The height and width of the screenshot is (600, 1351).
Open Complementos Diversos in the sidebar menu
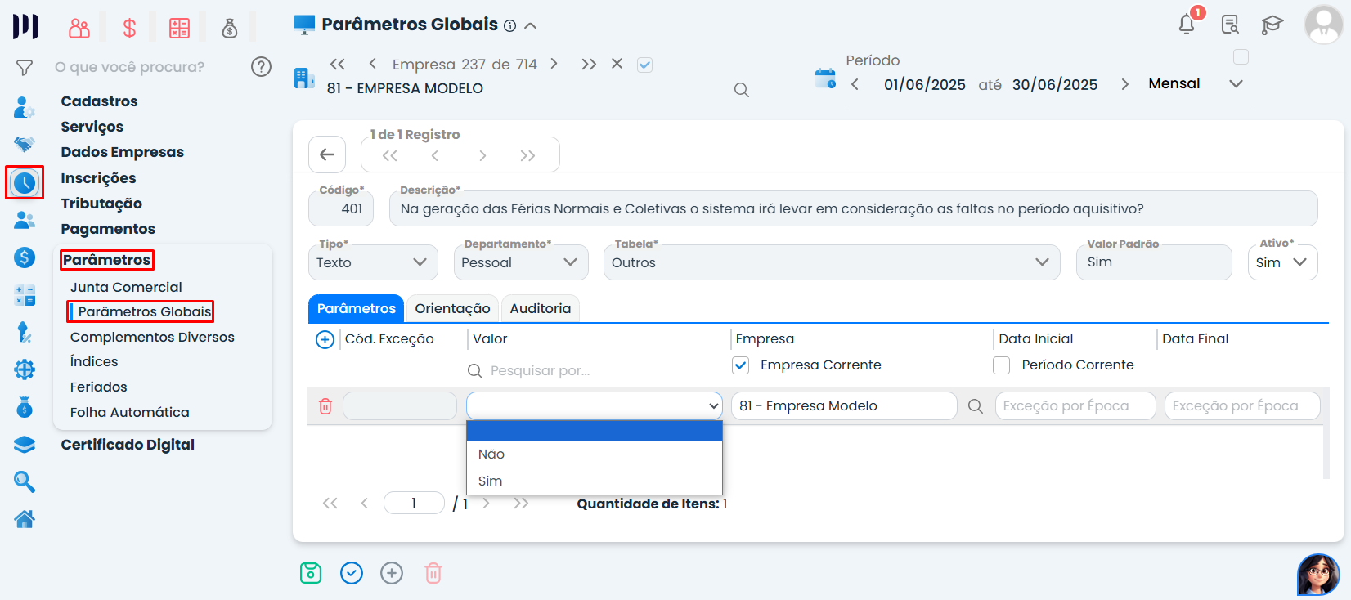[x=152, y=337]
